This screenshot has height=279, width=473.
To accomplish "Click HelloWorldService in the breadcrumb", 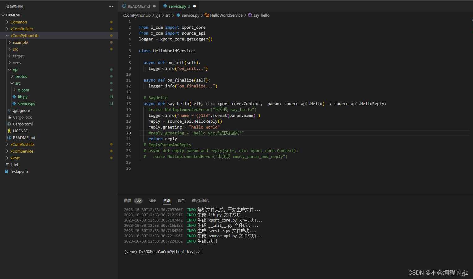I will [x=226, y=15].
